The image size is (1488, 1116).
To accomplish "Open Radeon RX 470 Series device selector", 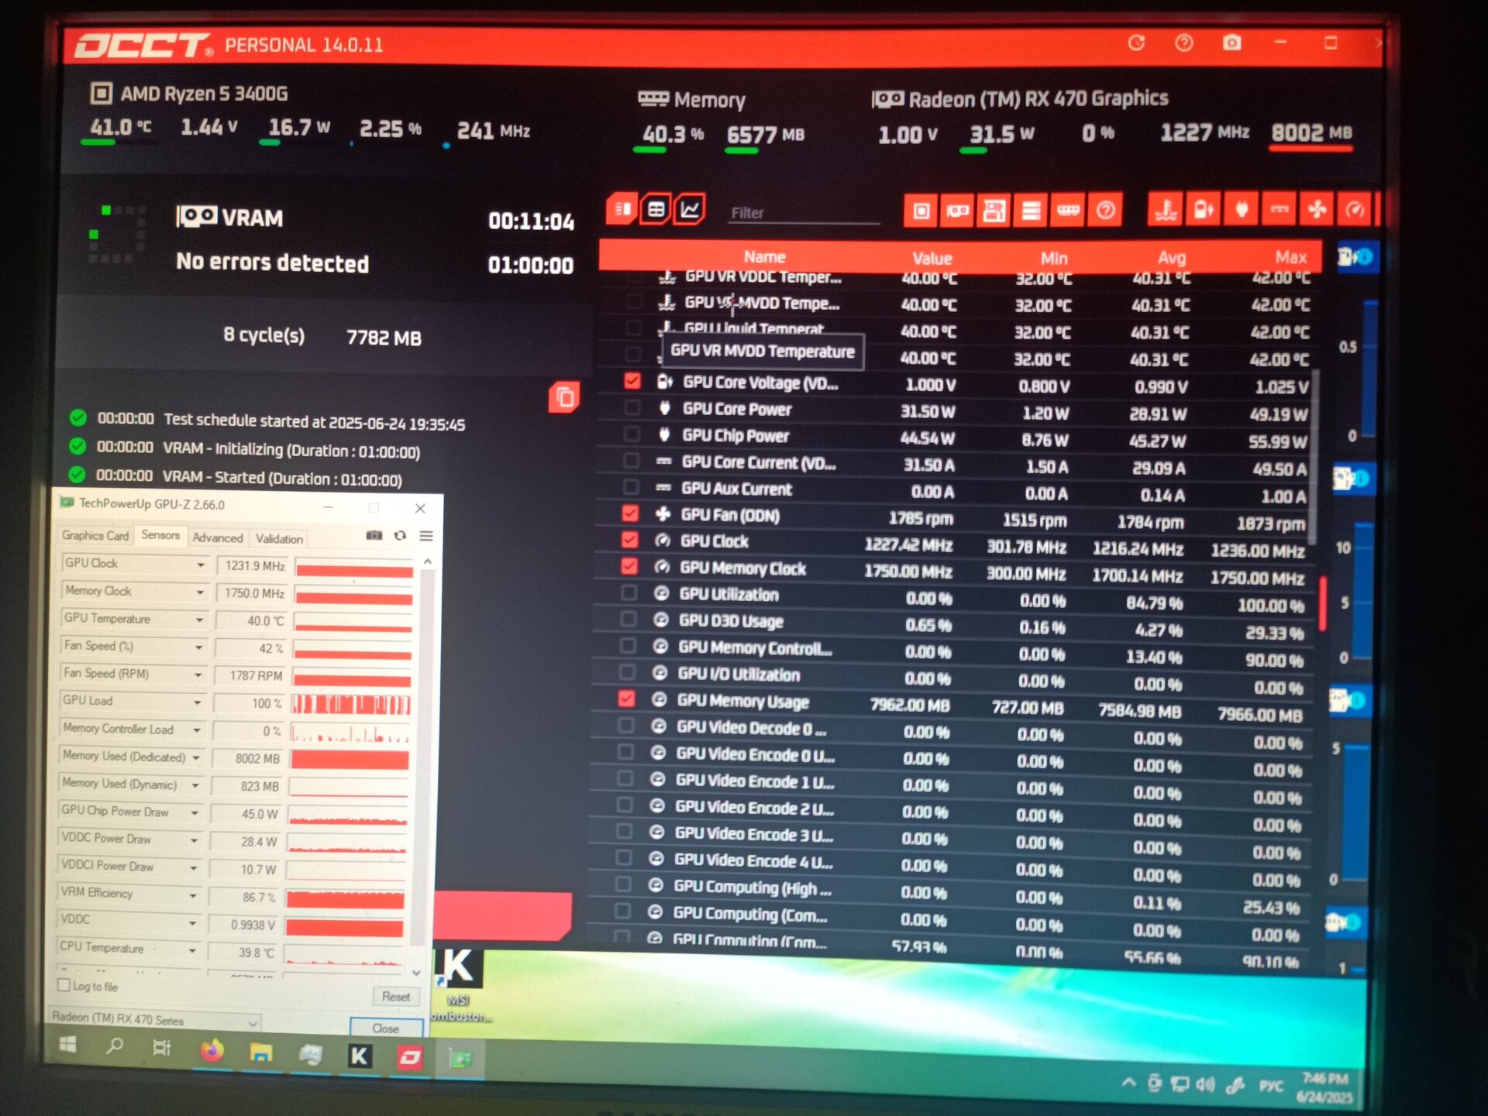I will point(155,1020).
